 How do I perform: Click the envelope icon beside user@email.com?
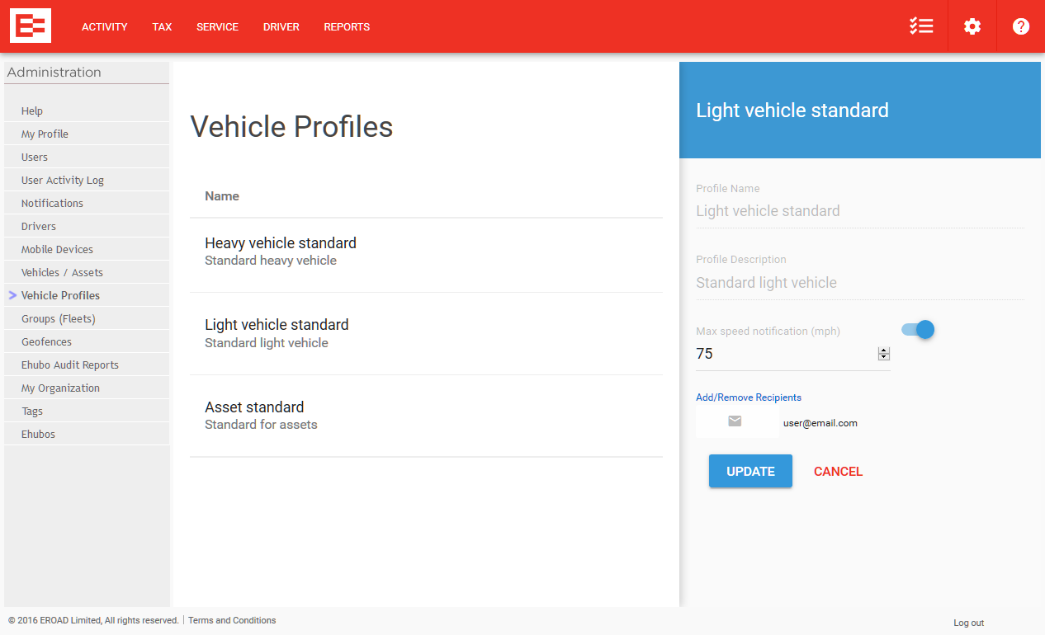point(734,421)
